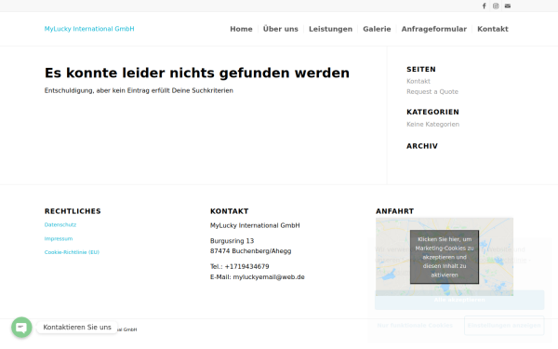Open the Facebook social icon
This screenshot has width=558, height=349.
pyautogui.click(x=484, y=6)
